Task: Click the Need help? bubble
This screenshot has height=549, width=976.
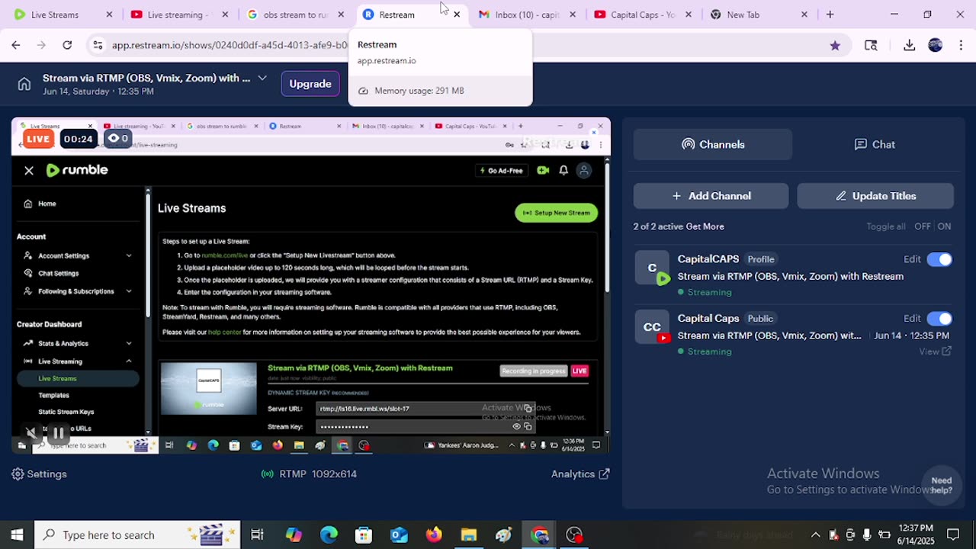Action: click(x=941, y=485)
